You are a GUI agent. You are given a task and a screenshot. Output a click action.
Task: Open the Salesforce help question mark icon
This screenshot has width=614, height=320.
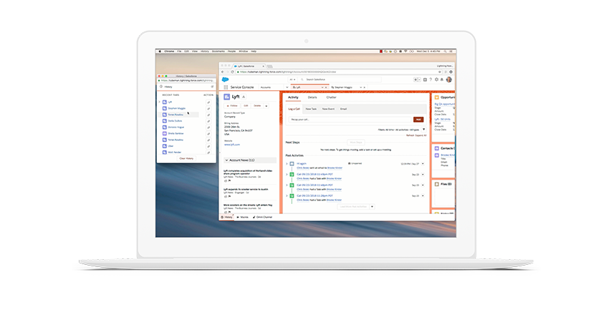(431, 79)
